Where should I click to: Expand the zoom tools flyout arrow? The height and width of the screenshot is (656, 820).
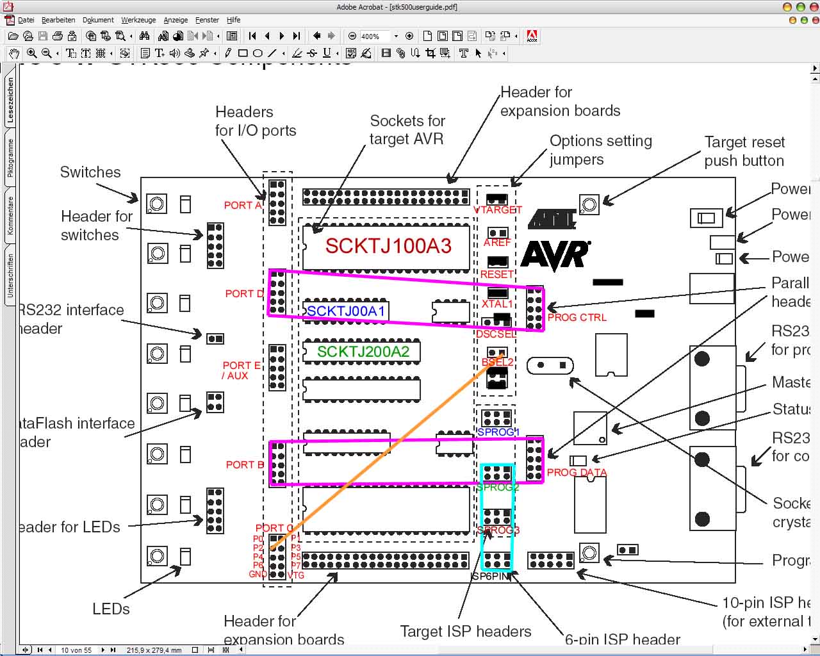pos(57,53)
